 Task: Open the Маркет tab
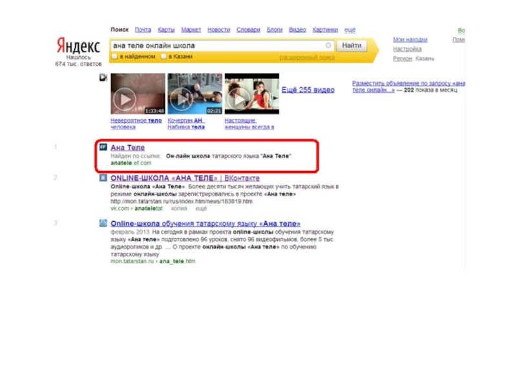tap(191, 30)
